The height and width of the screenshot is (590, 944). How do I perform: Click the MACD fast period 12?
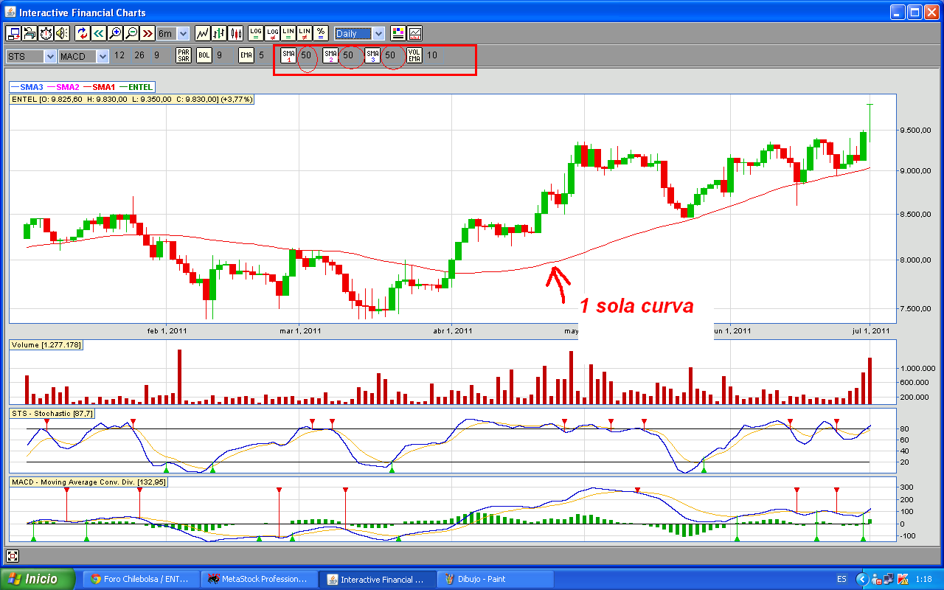point(119,55)
